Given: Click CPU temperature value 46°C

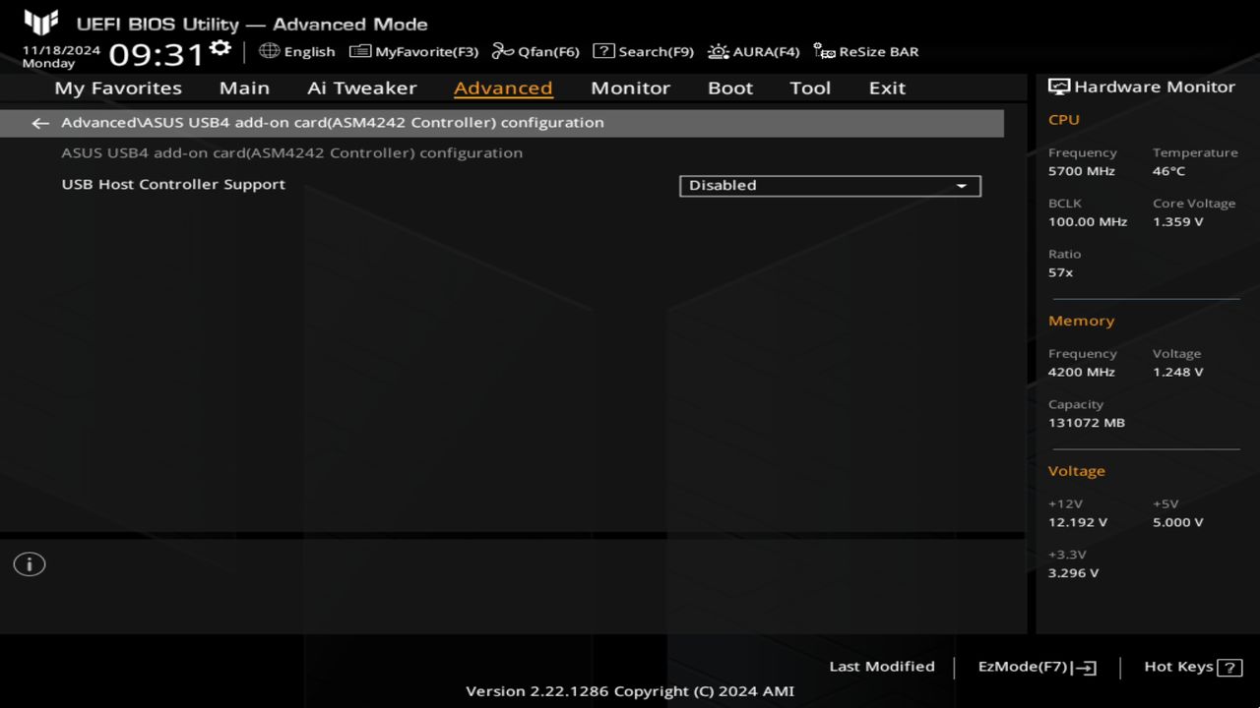Looking at the screenshot, I should coord(1168,171).
